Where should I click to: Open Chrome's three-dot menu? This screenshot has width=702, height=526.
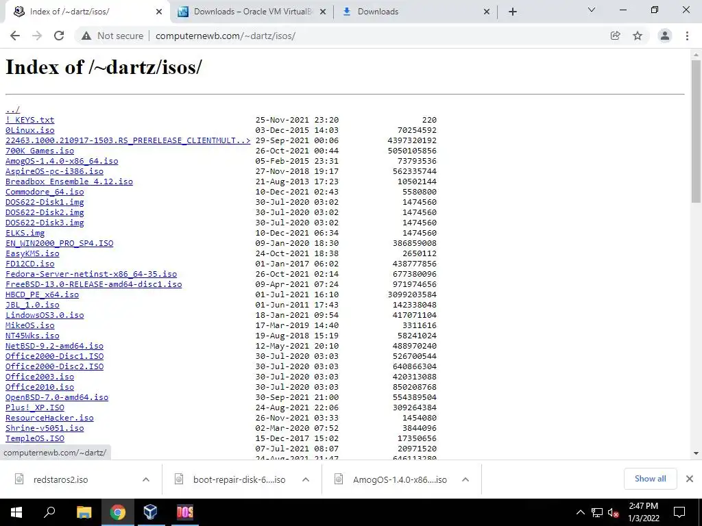(687, 36)
